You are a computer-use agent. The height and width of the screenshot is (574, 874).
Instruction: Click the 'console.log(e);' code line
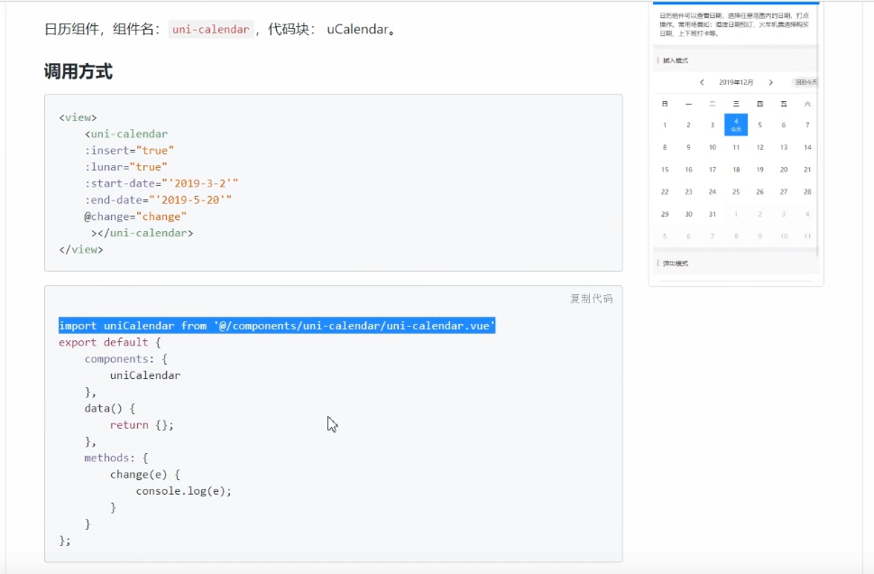pos(183,491)
